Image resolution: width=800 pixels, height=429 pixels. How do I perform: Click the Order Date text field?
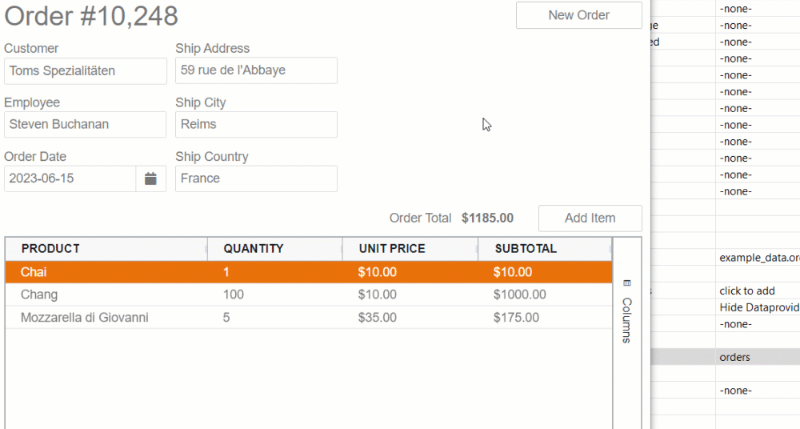(x=70, y=178)
